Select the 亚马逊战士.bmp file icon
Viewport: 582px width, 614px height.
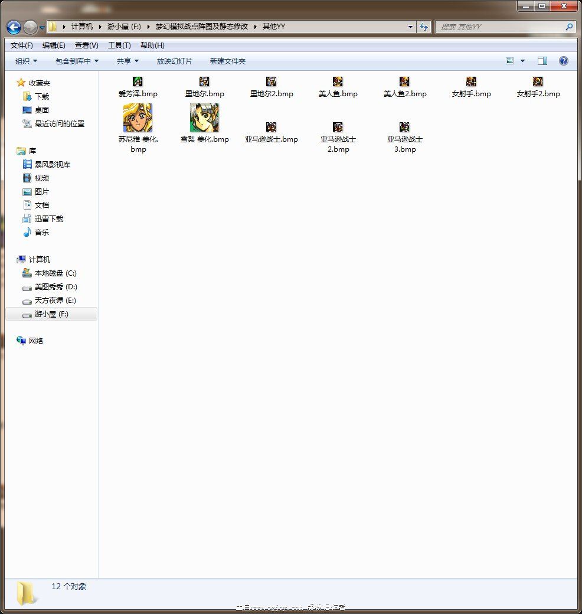pyautogui.click(x=271, y=127)
